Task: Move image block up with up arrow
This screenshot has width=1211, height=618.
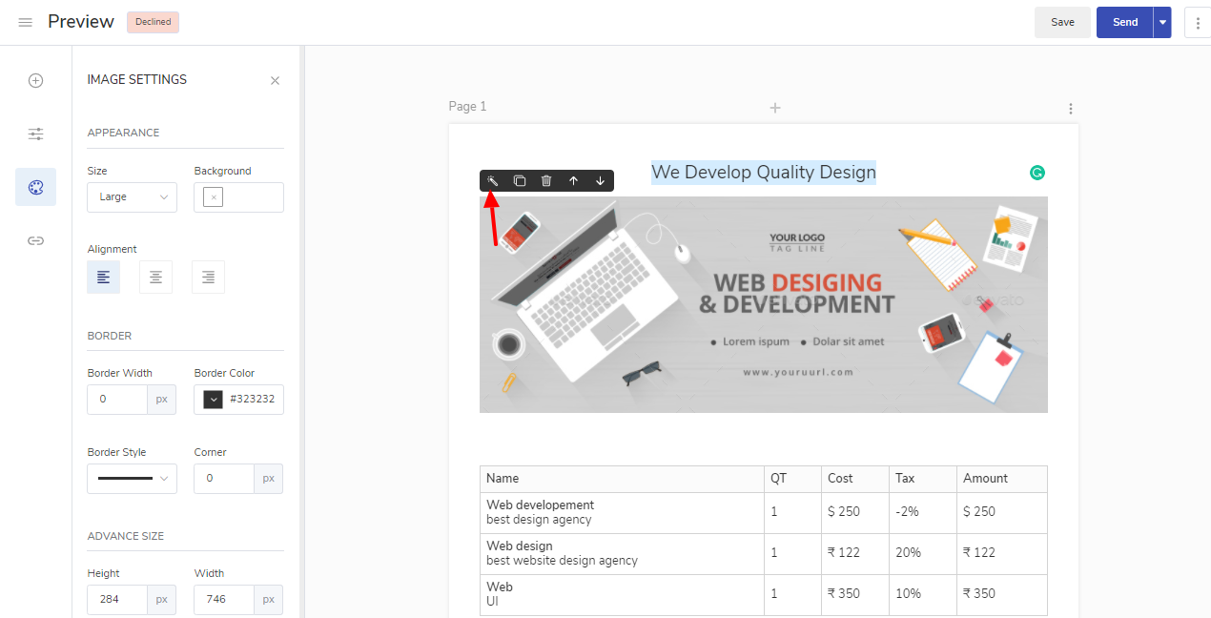Action: 573,180
